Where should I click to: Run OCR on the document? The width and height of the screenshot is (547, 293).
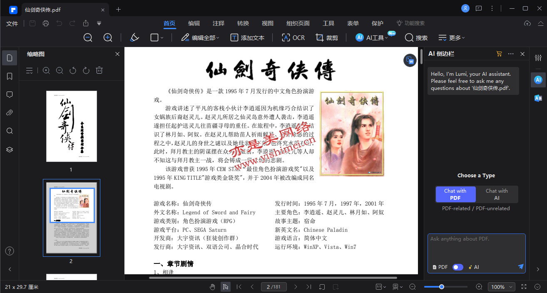pyautogui.click(x=293, y=37)
